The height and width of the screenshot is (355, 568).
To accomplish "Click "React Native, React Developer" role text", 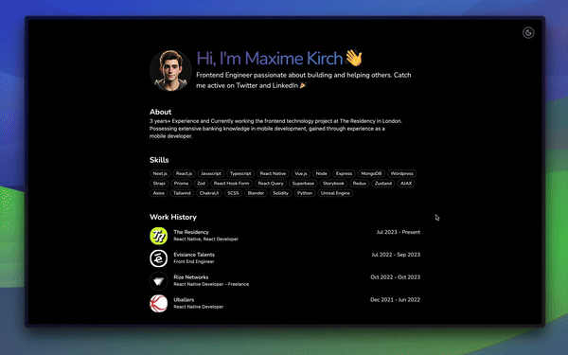I will coord(205,240).
